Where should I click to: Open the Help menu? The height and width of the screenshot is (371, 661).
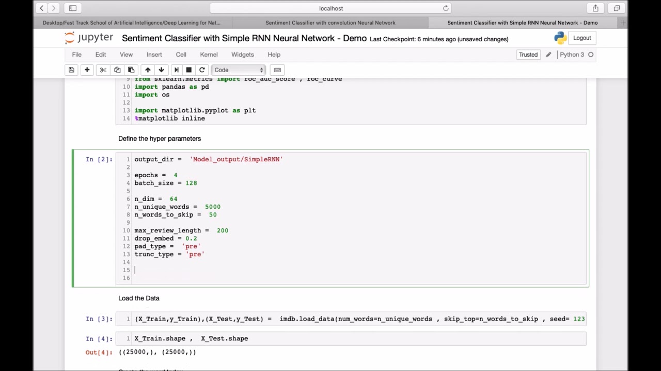coord(274,55)
